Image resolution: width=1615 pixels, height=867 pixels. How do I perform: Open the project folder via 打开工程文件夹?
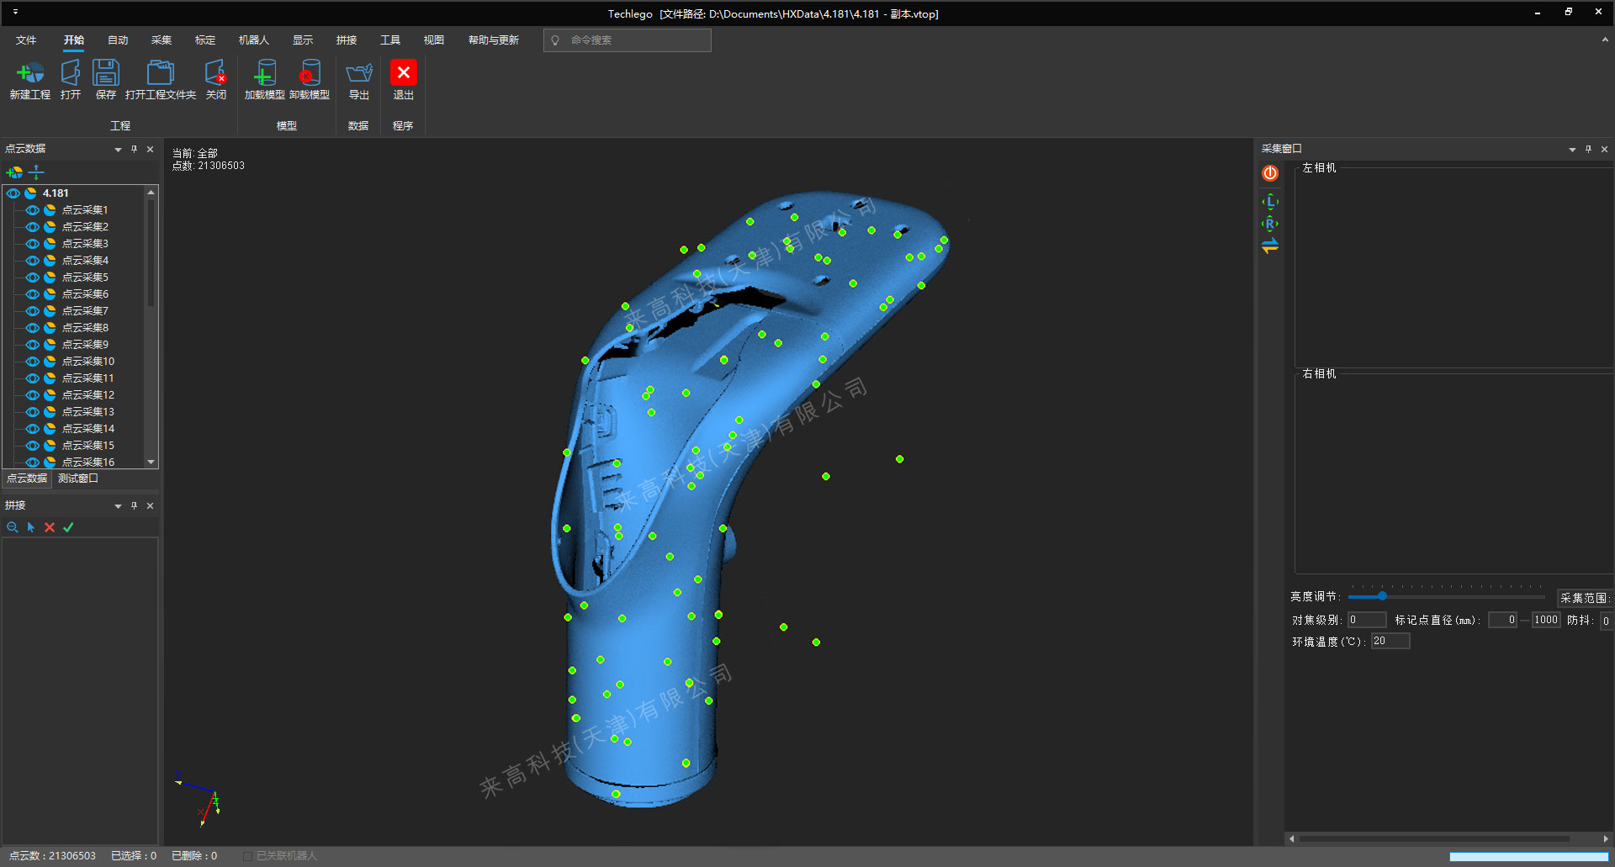pos(160,74)
